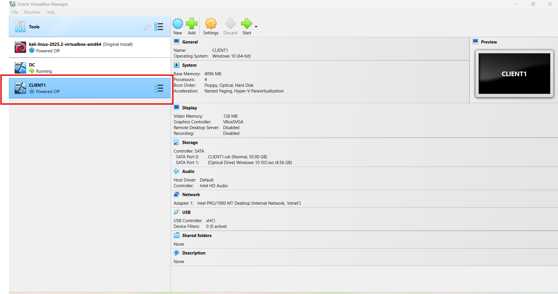The height and width of the screenshot is (294, 558).
Task: Click the System section chip icon
Action: [177, 65]
